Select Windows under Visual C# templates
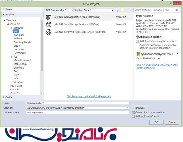This screenshot has height=142, width=183. 18,28
